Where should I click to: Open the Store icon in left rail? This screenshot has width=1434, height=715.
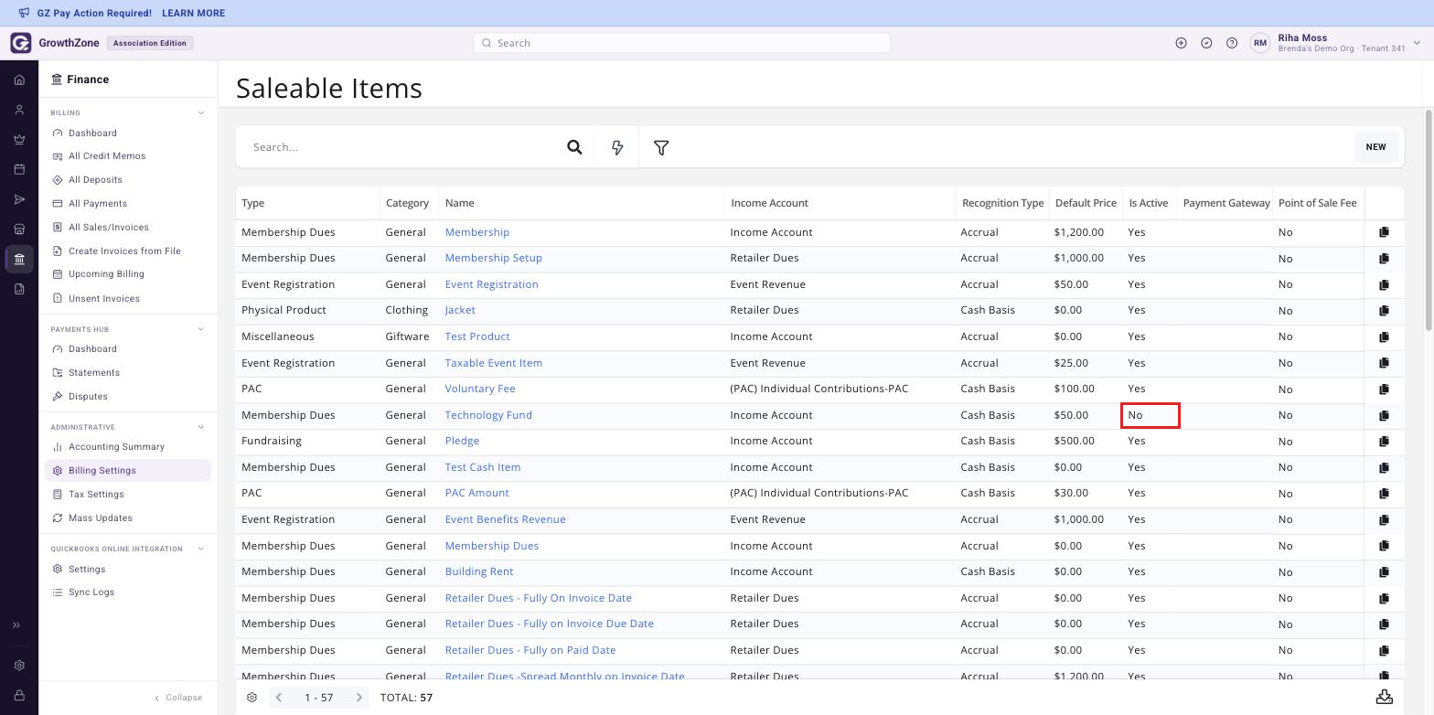tap(19, 229)
